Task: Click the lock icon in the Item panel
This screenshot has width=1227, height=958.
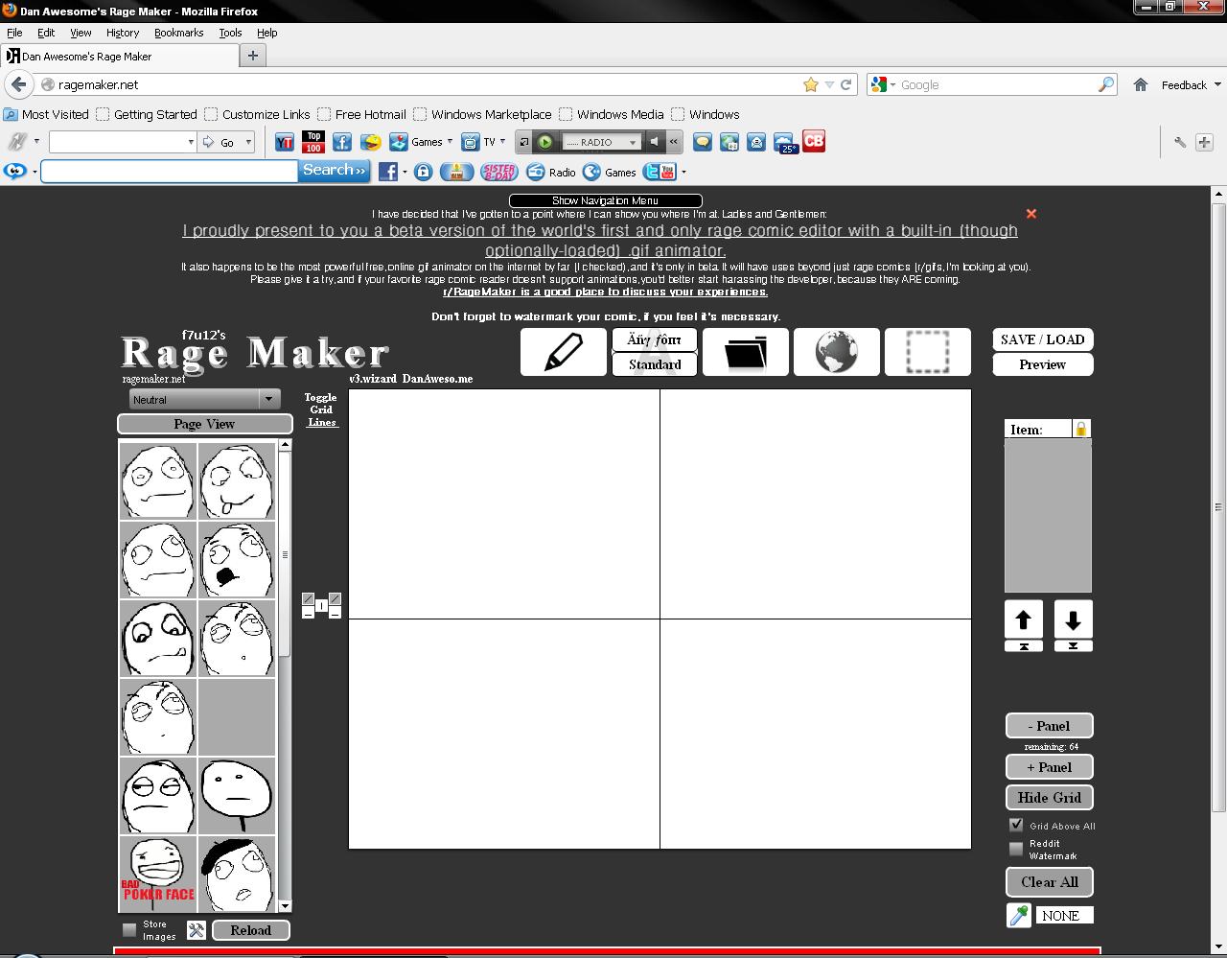Action: click(1082, 428)
